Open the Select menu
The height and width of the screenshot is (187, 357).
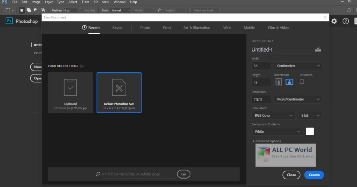(73, 2)
